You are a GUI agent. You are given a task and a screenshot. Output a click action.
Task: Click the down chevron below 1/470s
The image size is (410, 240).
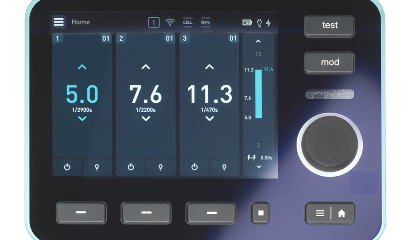[x=209, y=119]
